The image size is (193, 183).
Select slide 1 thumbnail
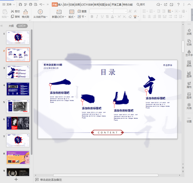coord(18,38)
